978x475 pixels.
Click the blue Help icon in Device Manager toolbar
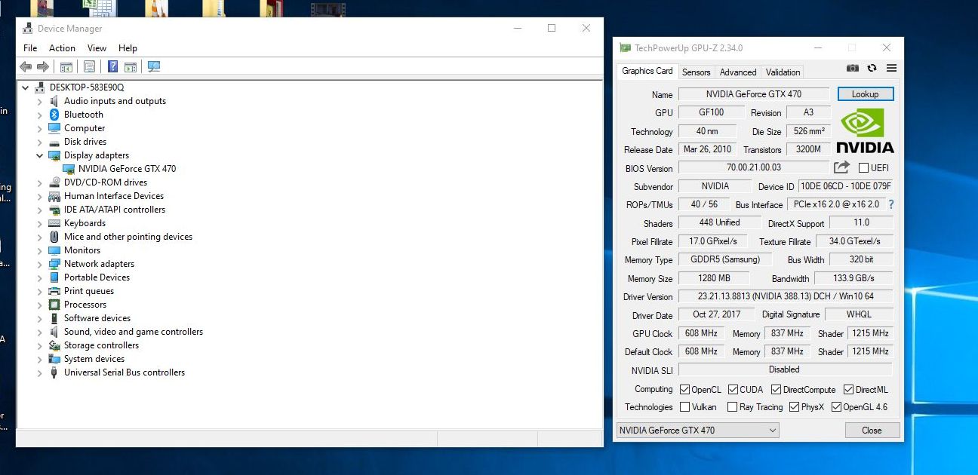(x=112, y=66)
